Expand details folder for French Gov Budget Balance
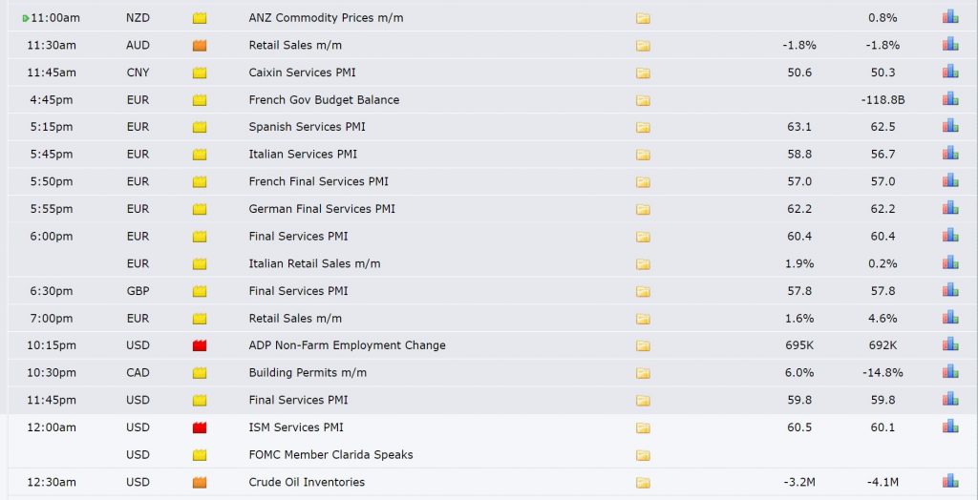This screenshot has width=978, height=500. coord(643,100)
